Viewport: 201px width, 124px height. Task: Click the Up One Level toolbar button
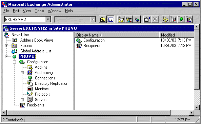click(x=103, y=20)
